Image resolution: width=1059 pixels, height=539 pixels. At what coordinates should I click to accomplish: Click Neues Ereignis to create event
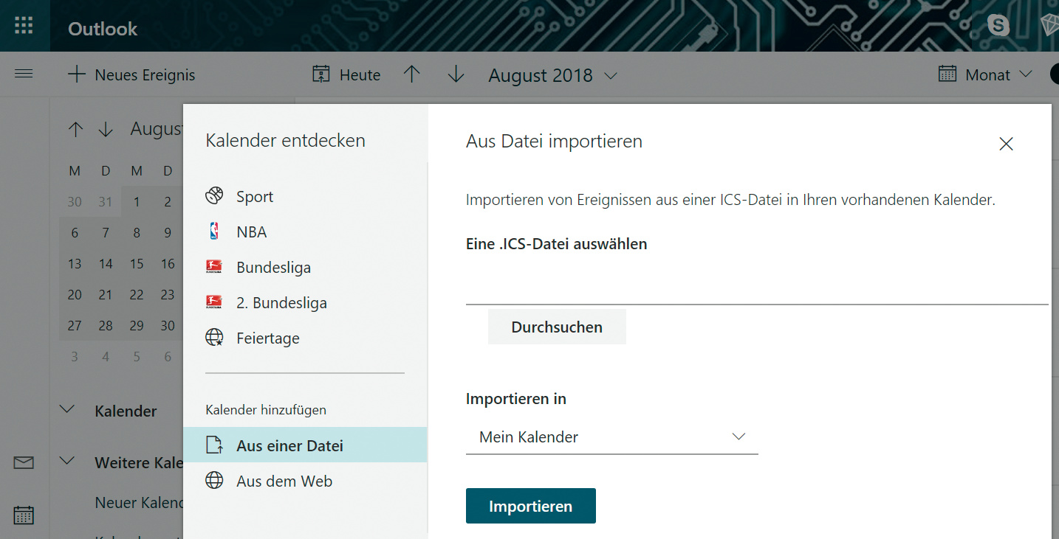(x=131, y=74)
